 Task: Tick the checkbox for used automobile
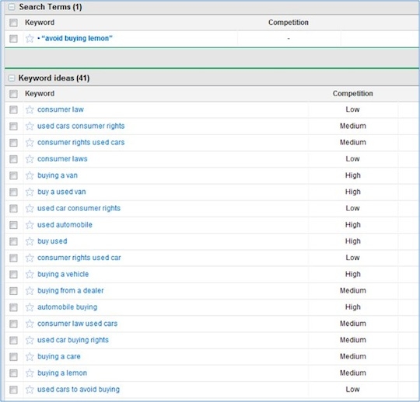tap(13, 225)
